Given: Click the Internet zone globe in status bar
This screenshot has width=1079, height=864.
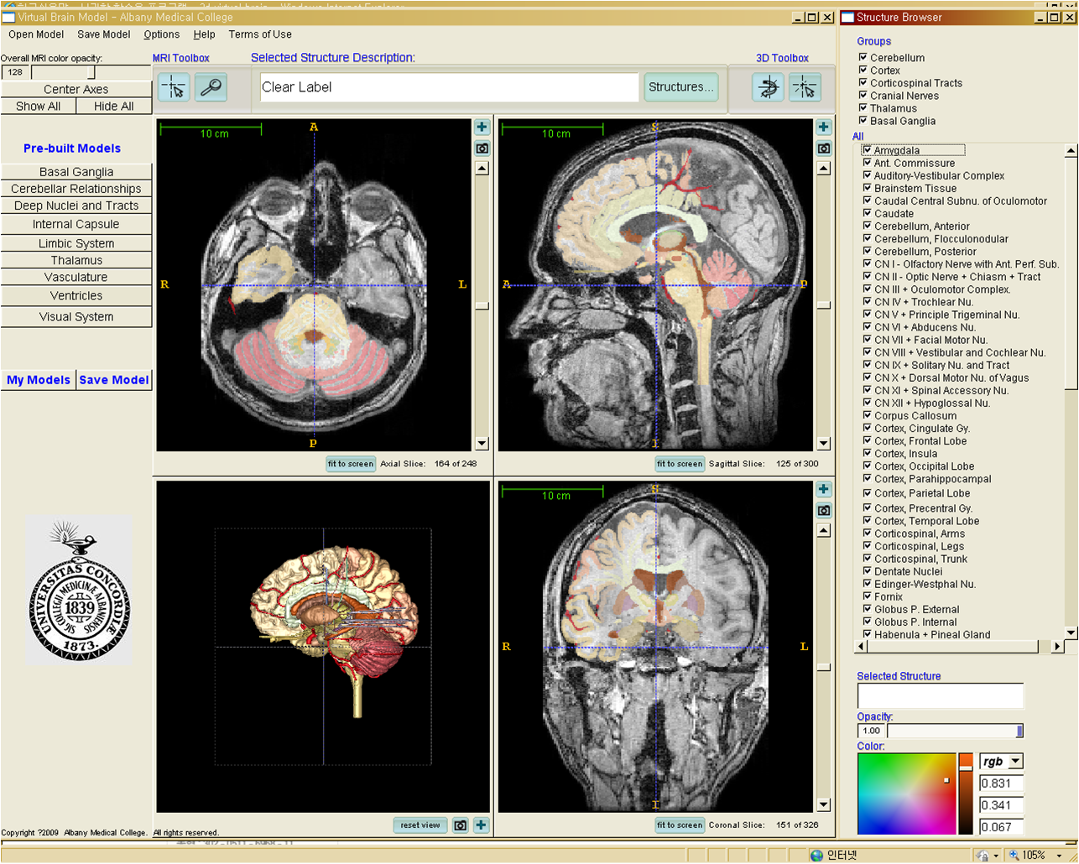Looking at the screenshot, I should point(816,855).
